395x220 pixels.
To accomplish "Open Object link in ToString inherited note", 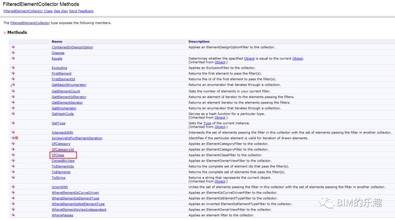I will pos(220,182).
